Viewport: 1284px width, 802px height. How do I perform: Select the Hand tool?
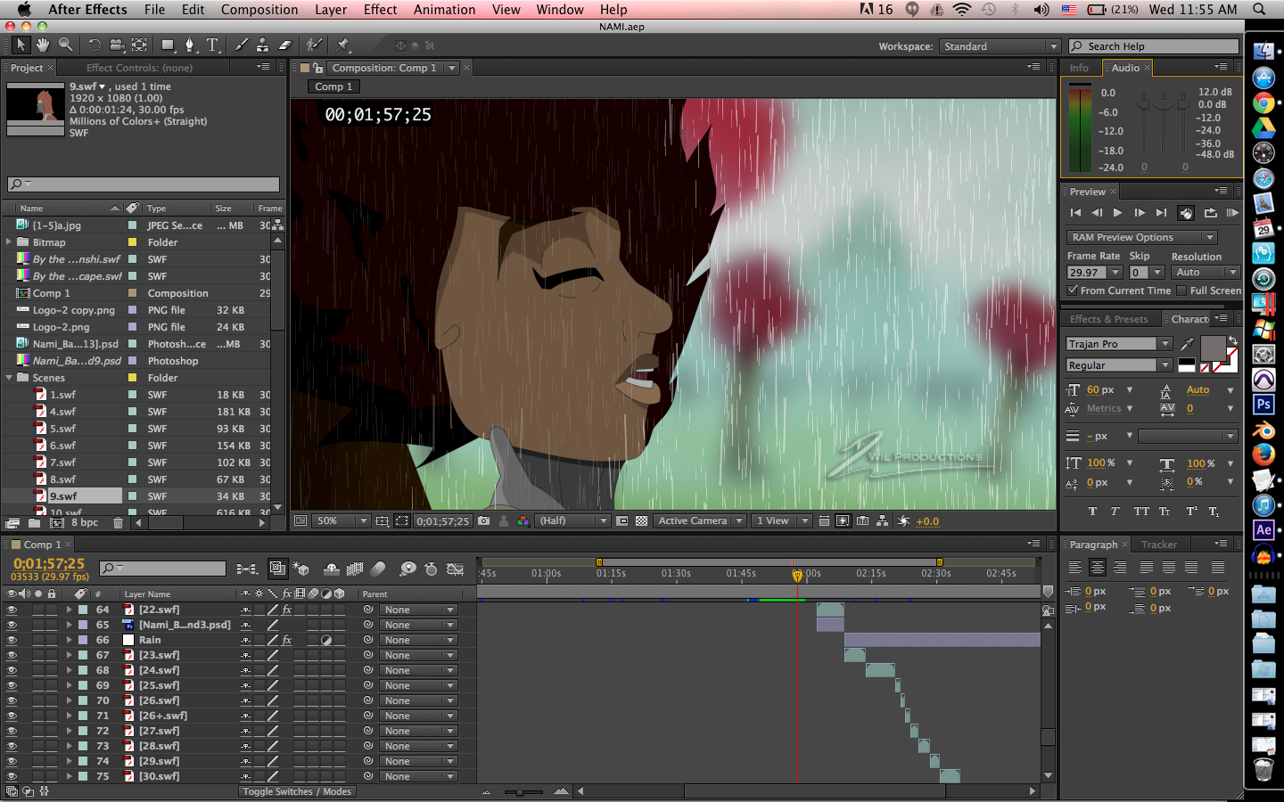coord(43,45)
